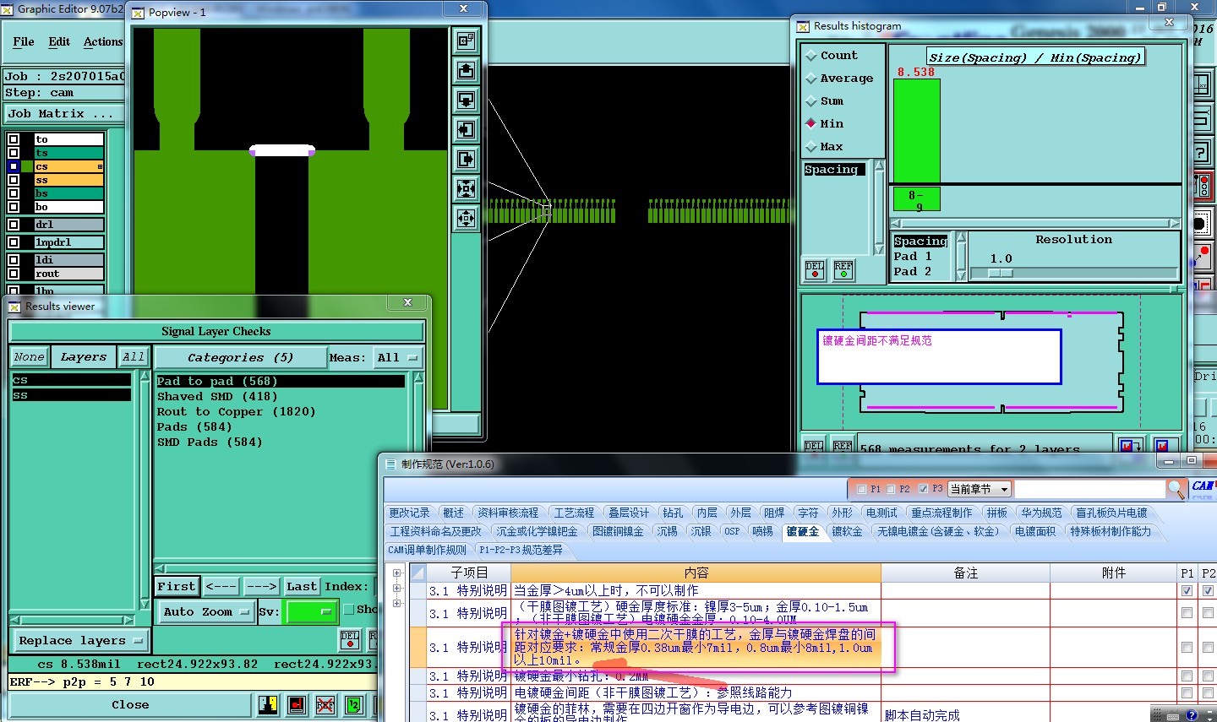Open the Actions menu

103,41
